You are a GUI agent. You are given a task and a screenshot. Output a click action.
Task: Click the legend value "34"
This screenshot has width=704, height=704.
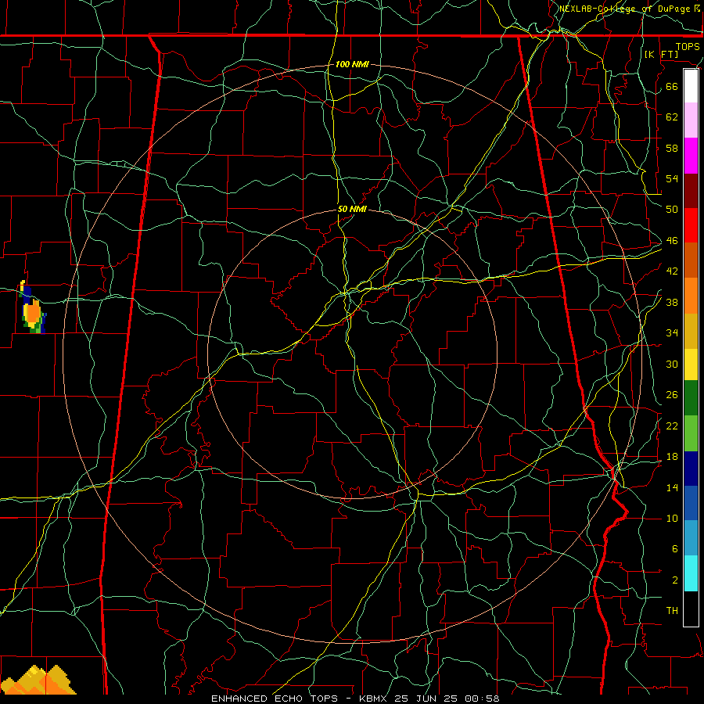click(672, 333)
